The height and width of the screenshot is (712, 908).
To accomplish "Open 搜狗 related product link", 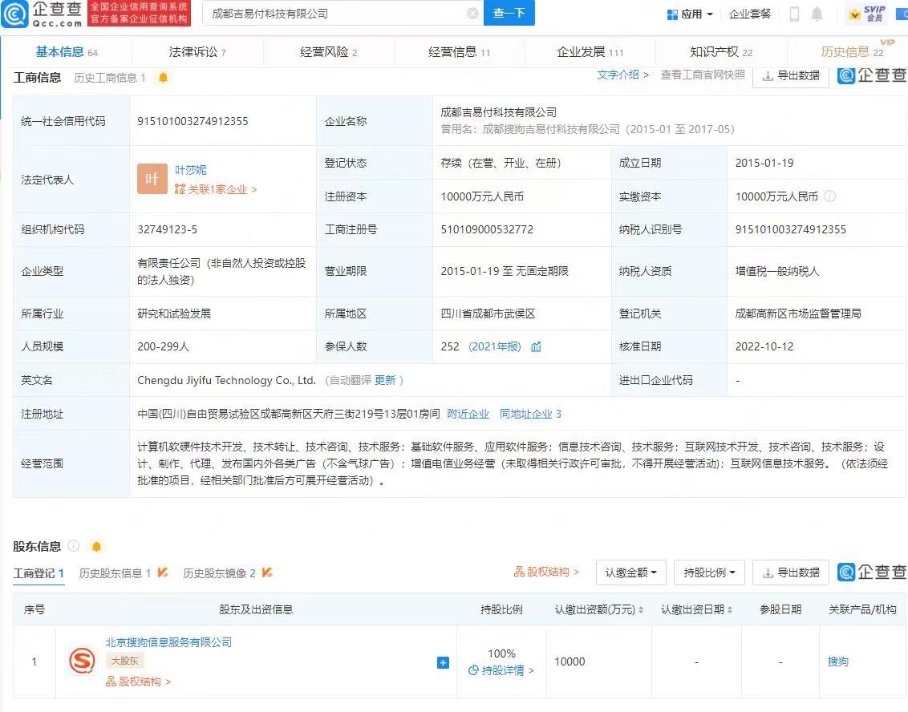I will point(838,661).
